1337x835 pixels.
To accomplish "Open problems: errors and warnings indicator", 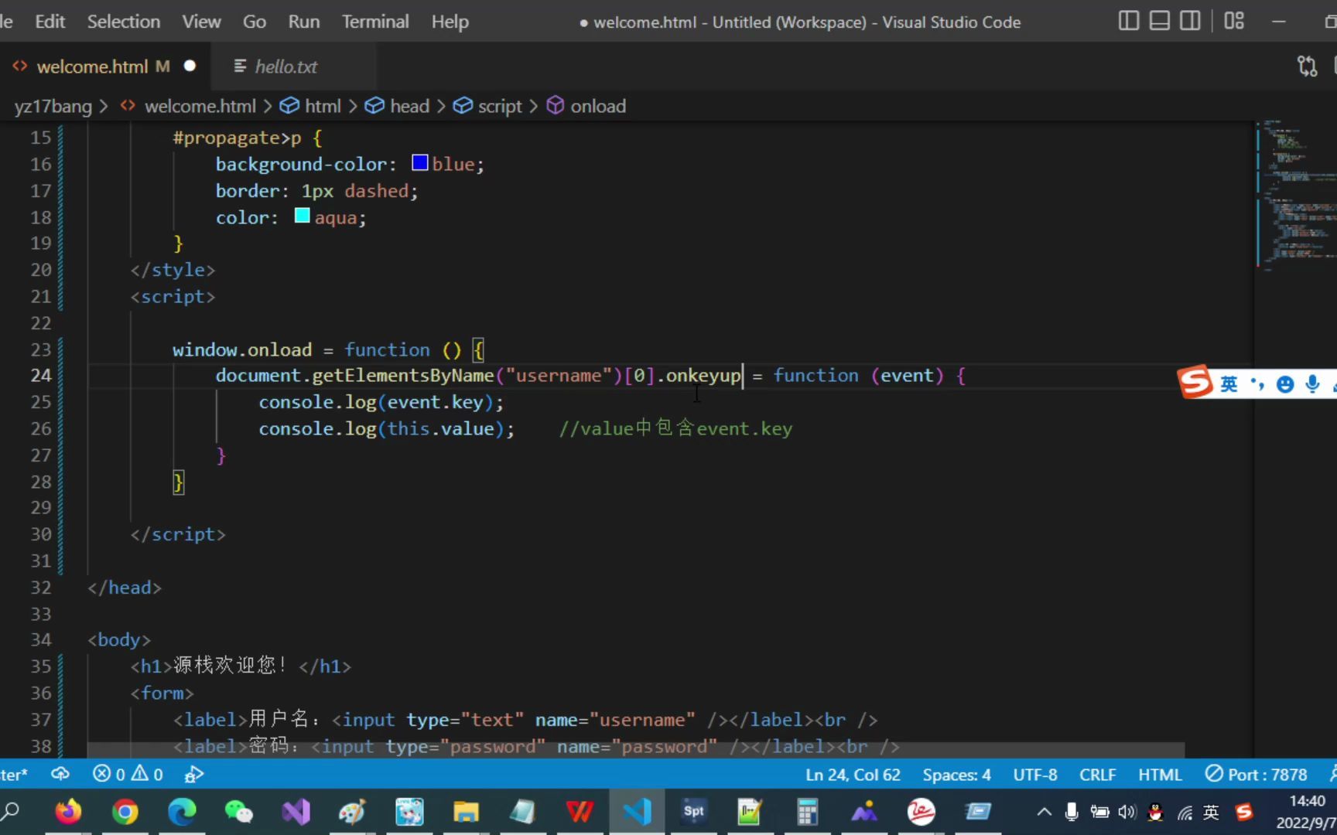I will click(x=128, y=774).
